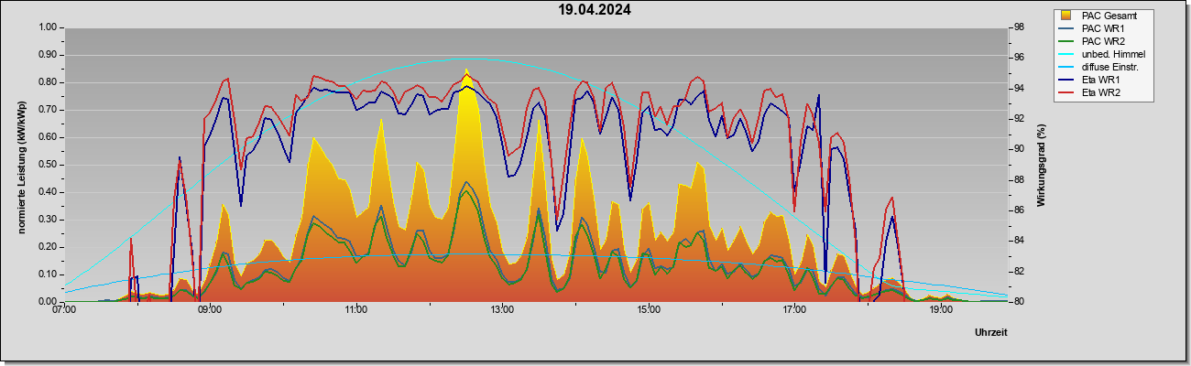Click the unbed. Himmel legend line
The image size is (1191, 366).
[1067, 54]
